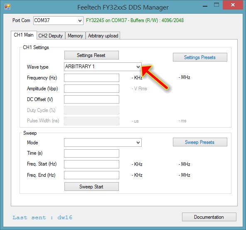Focus the Frequency (Hz) input field
246x230 pixels.
[x=91, y=78]
